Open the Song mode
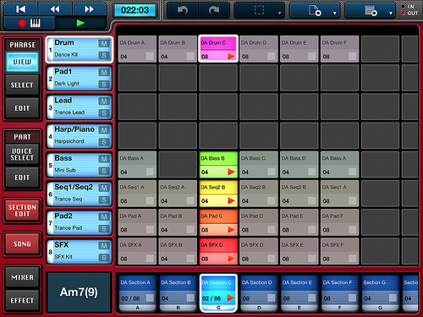Screen dimensions: 423x317 pos(22,243)
